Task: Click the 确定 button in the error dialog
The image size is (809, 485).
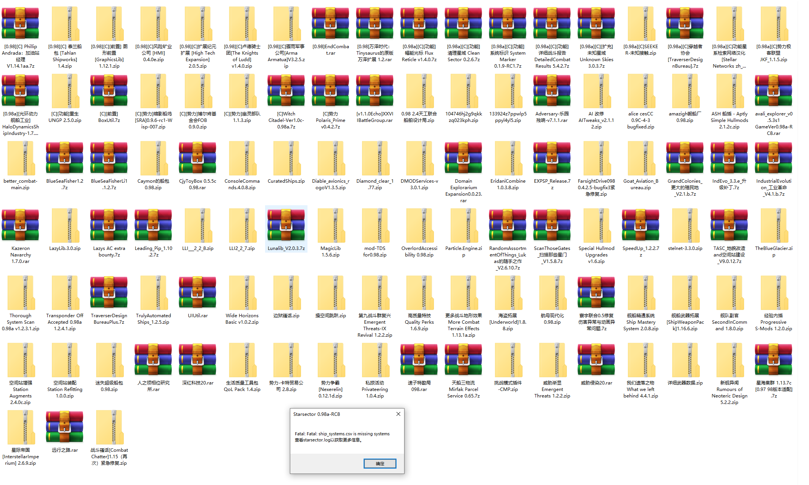Action: click(x=380, y=464)
